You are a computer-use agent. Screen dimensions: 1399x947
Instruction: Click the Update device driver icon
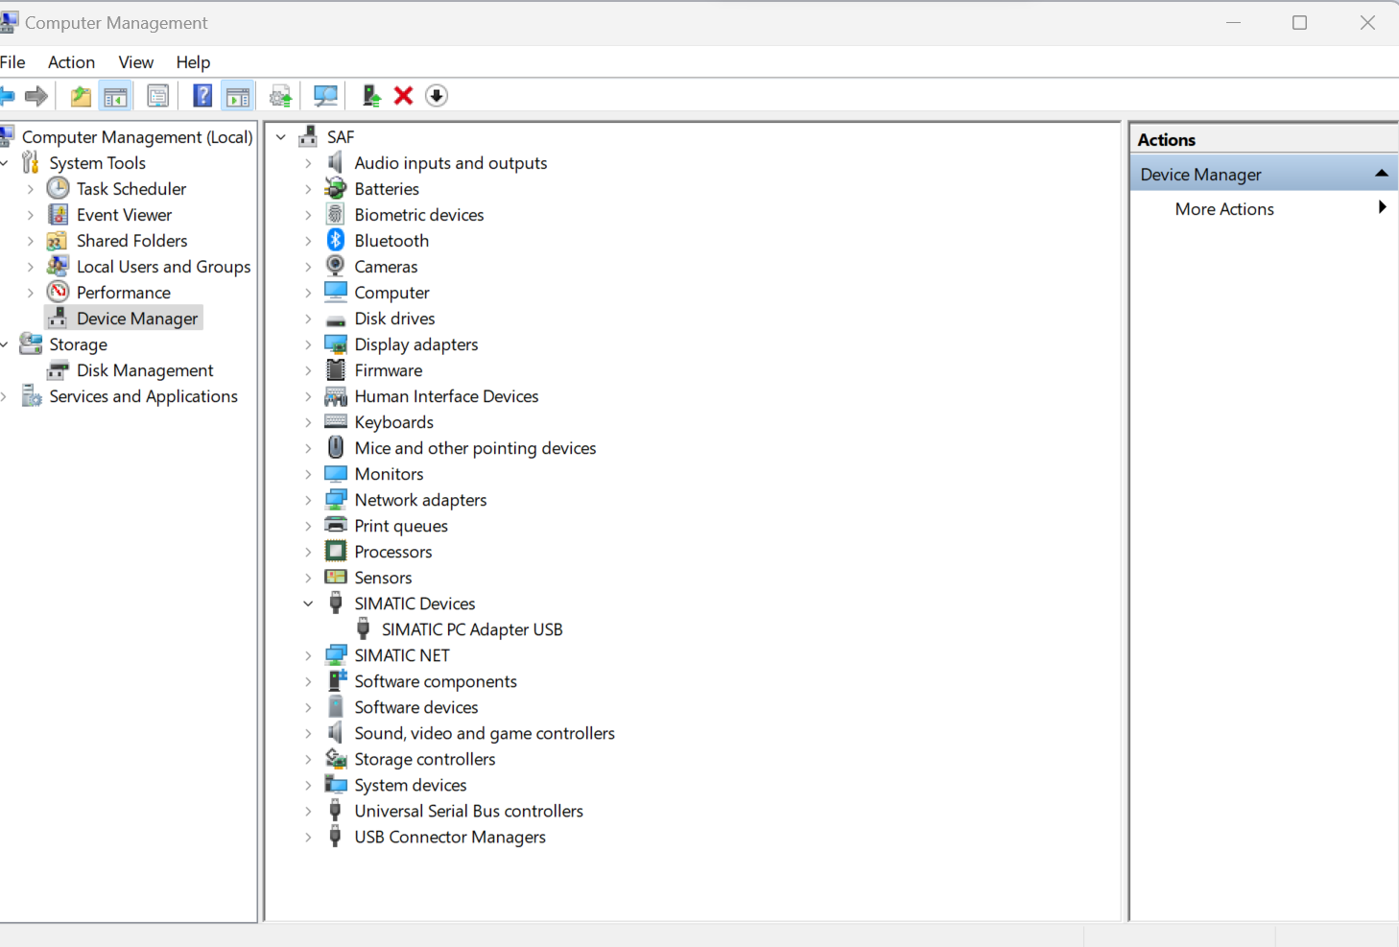pyautogui.click(x=371, y=96)
